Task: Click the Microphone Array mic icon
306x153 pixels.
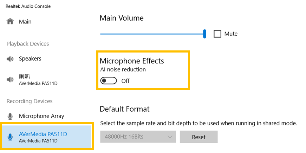Action: (x=10, y=116)
